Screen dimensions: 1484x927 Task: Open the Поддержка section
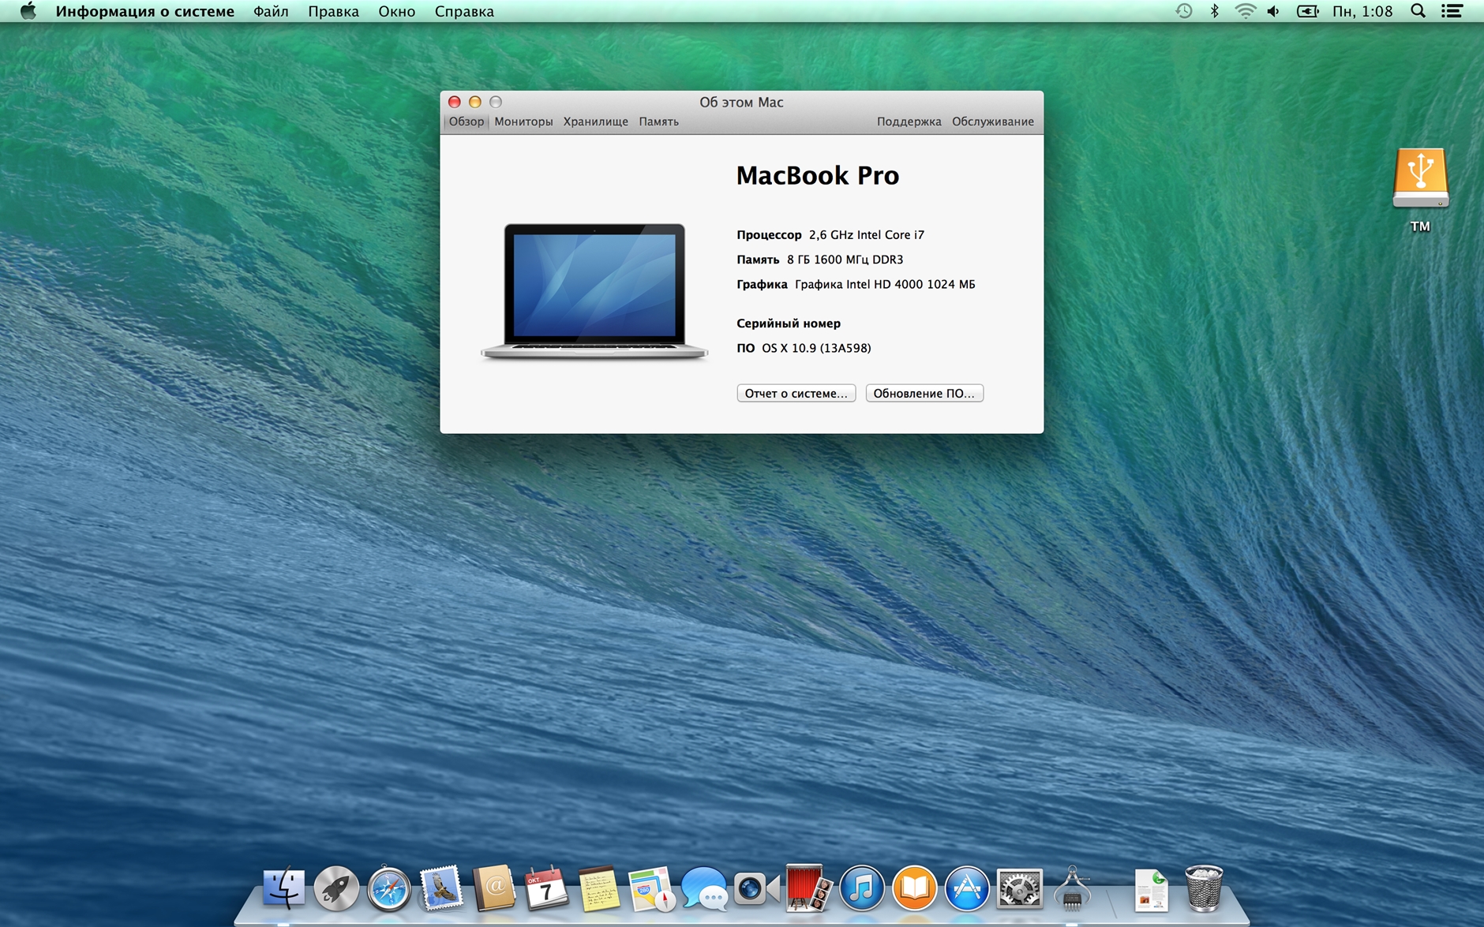tap(909, 121)
